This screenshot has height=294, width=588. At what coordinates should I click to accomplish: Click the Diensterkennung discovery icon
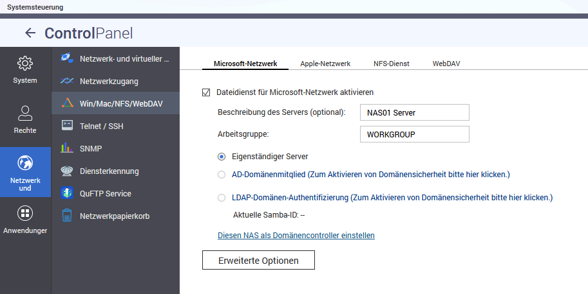pos(66,171)
